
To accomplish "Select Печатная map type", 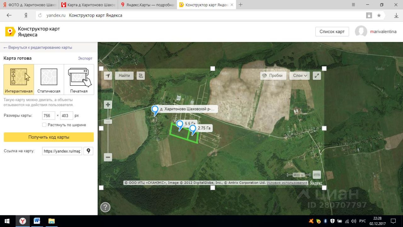I will 79,79.
